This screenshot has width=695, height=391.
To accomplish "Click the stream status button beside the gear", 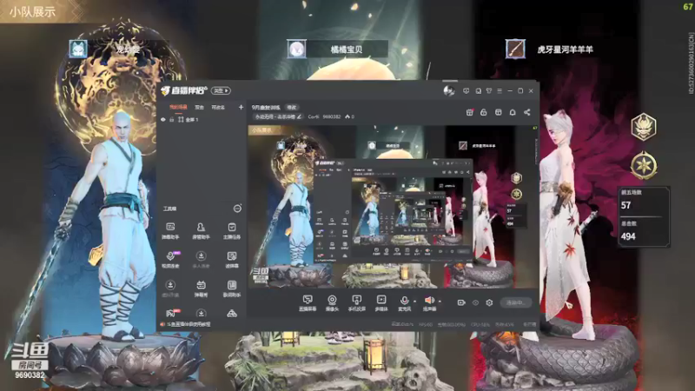I will [x=516, y=302].
